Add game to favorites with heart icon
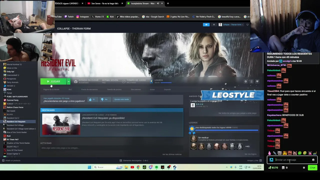The width and height of the screenshot is (320, 180). point(257,81)
